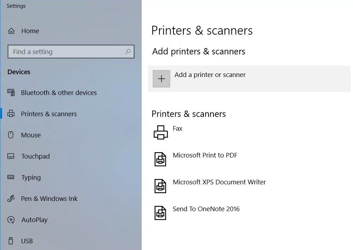The height and width of the screenshot is (250, 353).
Task: Click the Home icon in the sidebar
Action: 11,31
